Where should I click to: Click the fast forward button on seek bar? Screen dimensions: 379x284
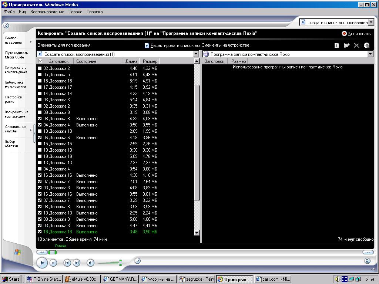pos(368,252)
